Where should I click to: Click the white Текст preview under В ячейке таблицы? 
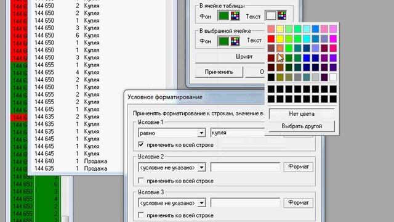(271, 16)
